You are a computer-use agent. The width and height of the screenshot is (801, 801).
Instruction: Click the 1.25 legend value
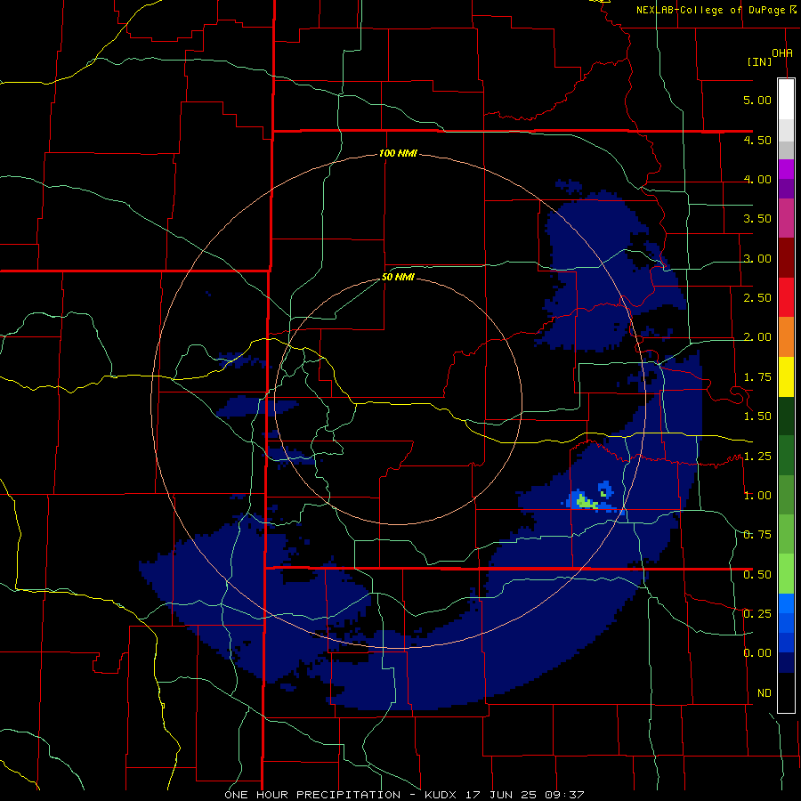tap(757, 457)
